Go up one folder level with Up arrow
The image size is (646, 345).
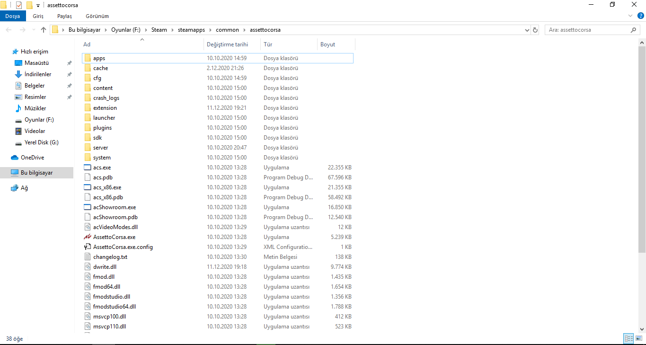[x=44, y=30]
